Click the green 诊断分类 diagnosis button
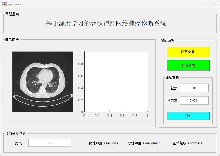This screenshot has height=156, width=220. click(x=188, y=65)
